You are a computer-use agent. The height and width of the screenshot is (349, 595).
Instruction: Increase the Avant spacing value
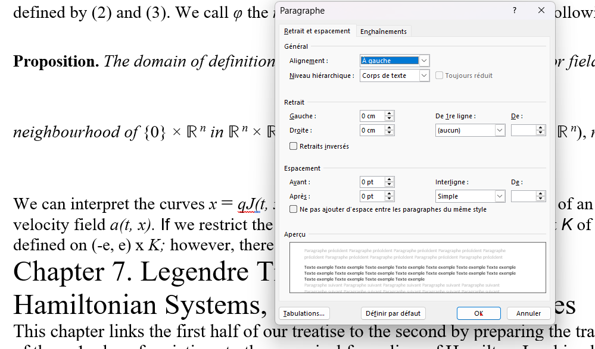tap(390, 180)
